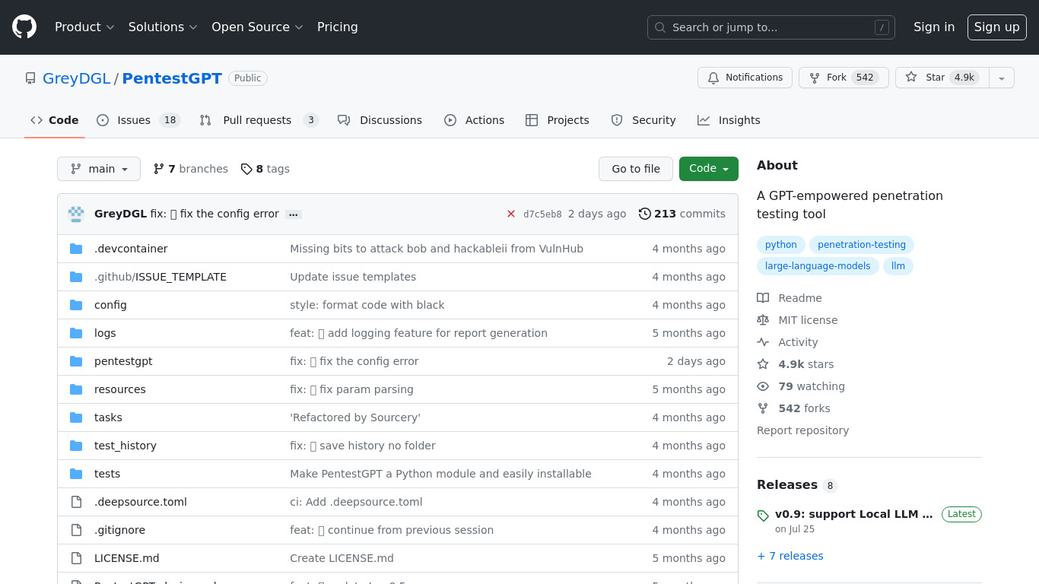The height and width of the screenshot is (584, 1039).
Task: Open the logs folder
Action: 105,333
